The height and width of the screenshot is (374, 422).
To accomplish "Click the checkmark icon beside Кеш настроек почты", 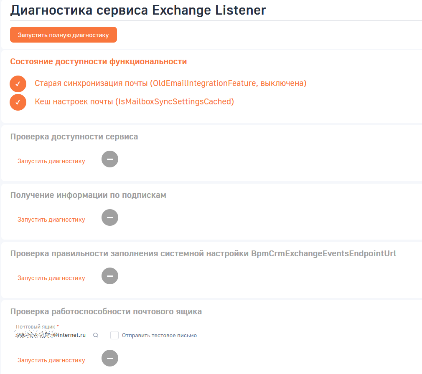I will click(x=18, y=102).
